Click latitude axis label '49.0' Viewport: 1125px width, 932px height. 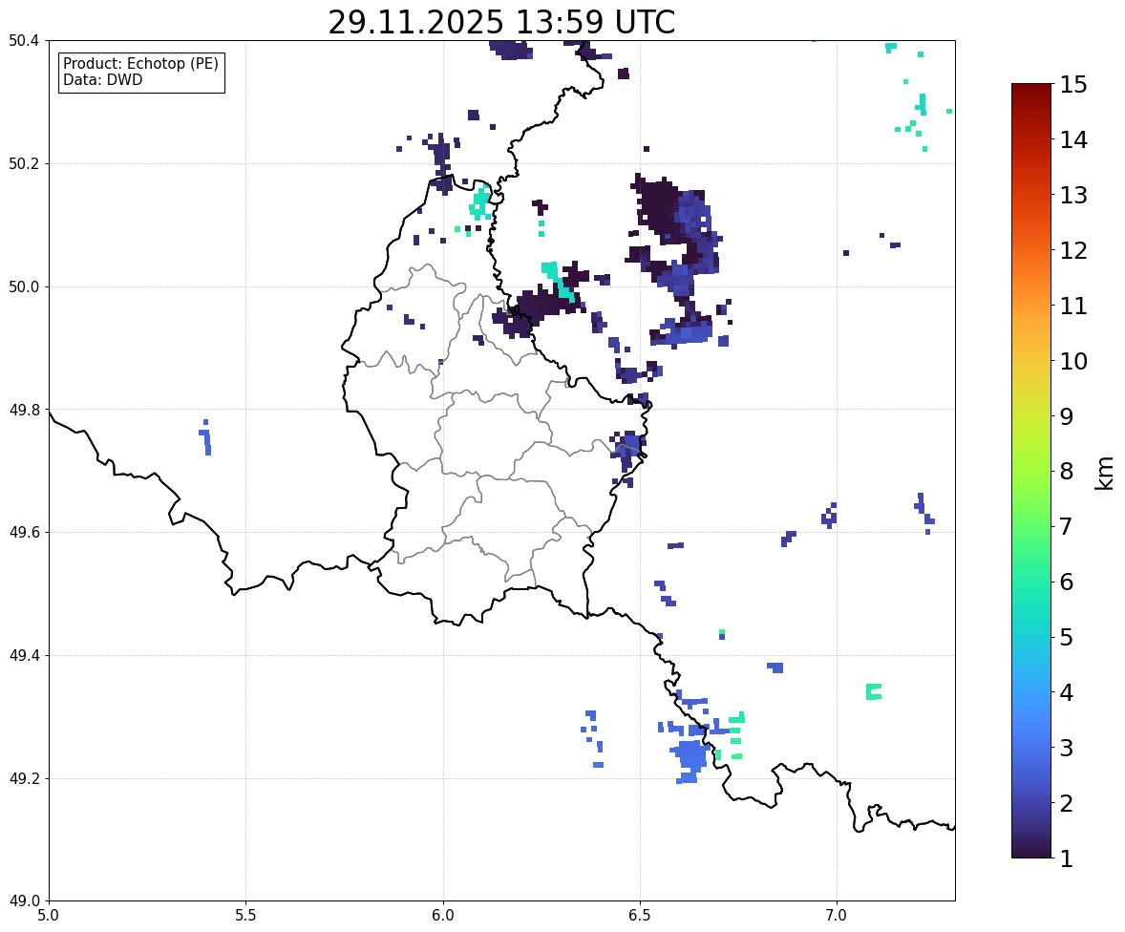(24, 901)
